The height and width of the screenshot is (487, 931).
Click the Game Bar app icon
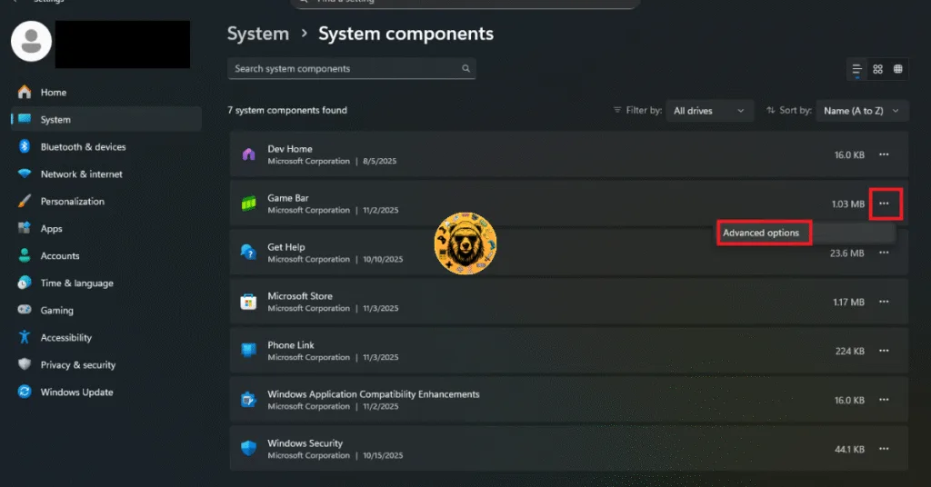(x=248, y=204)
